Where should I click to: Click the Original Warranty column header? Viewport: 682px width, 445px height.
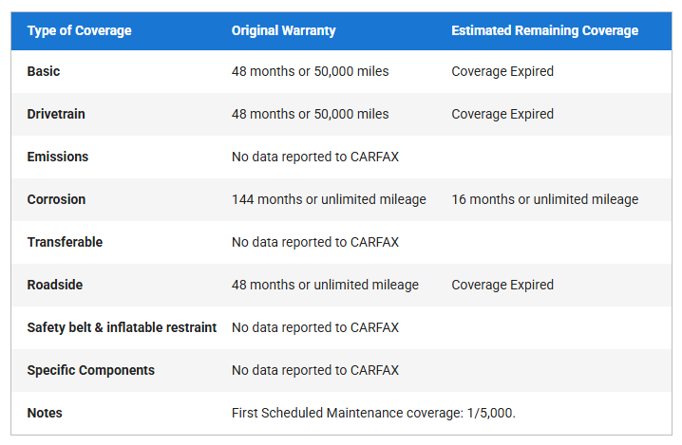tap(283, 30)
